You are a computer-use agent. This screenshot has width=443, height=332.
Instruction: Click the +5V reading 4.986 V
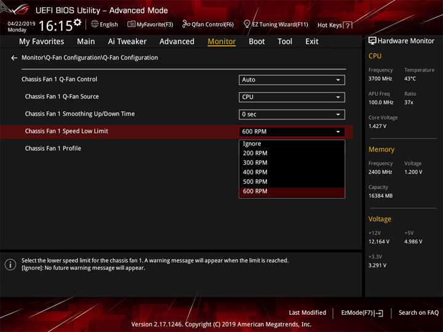coord(413,242)
